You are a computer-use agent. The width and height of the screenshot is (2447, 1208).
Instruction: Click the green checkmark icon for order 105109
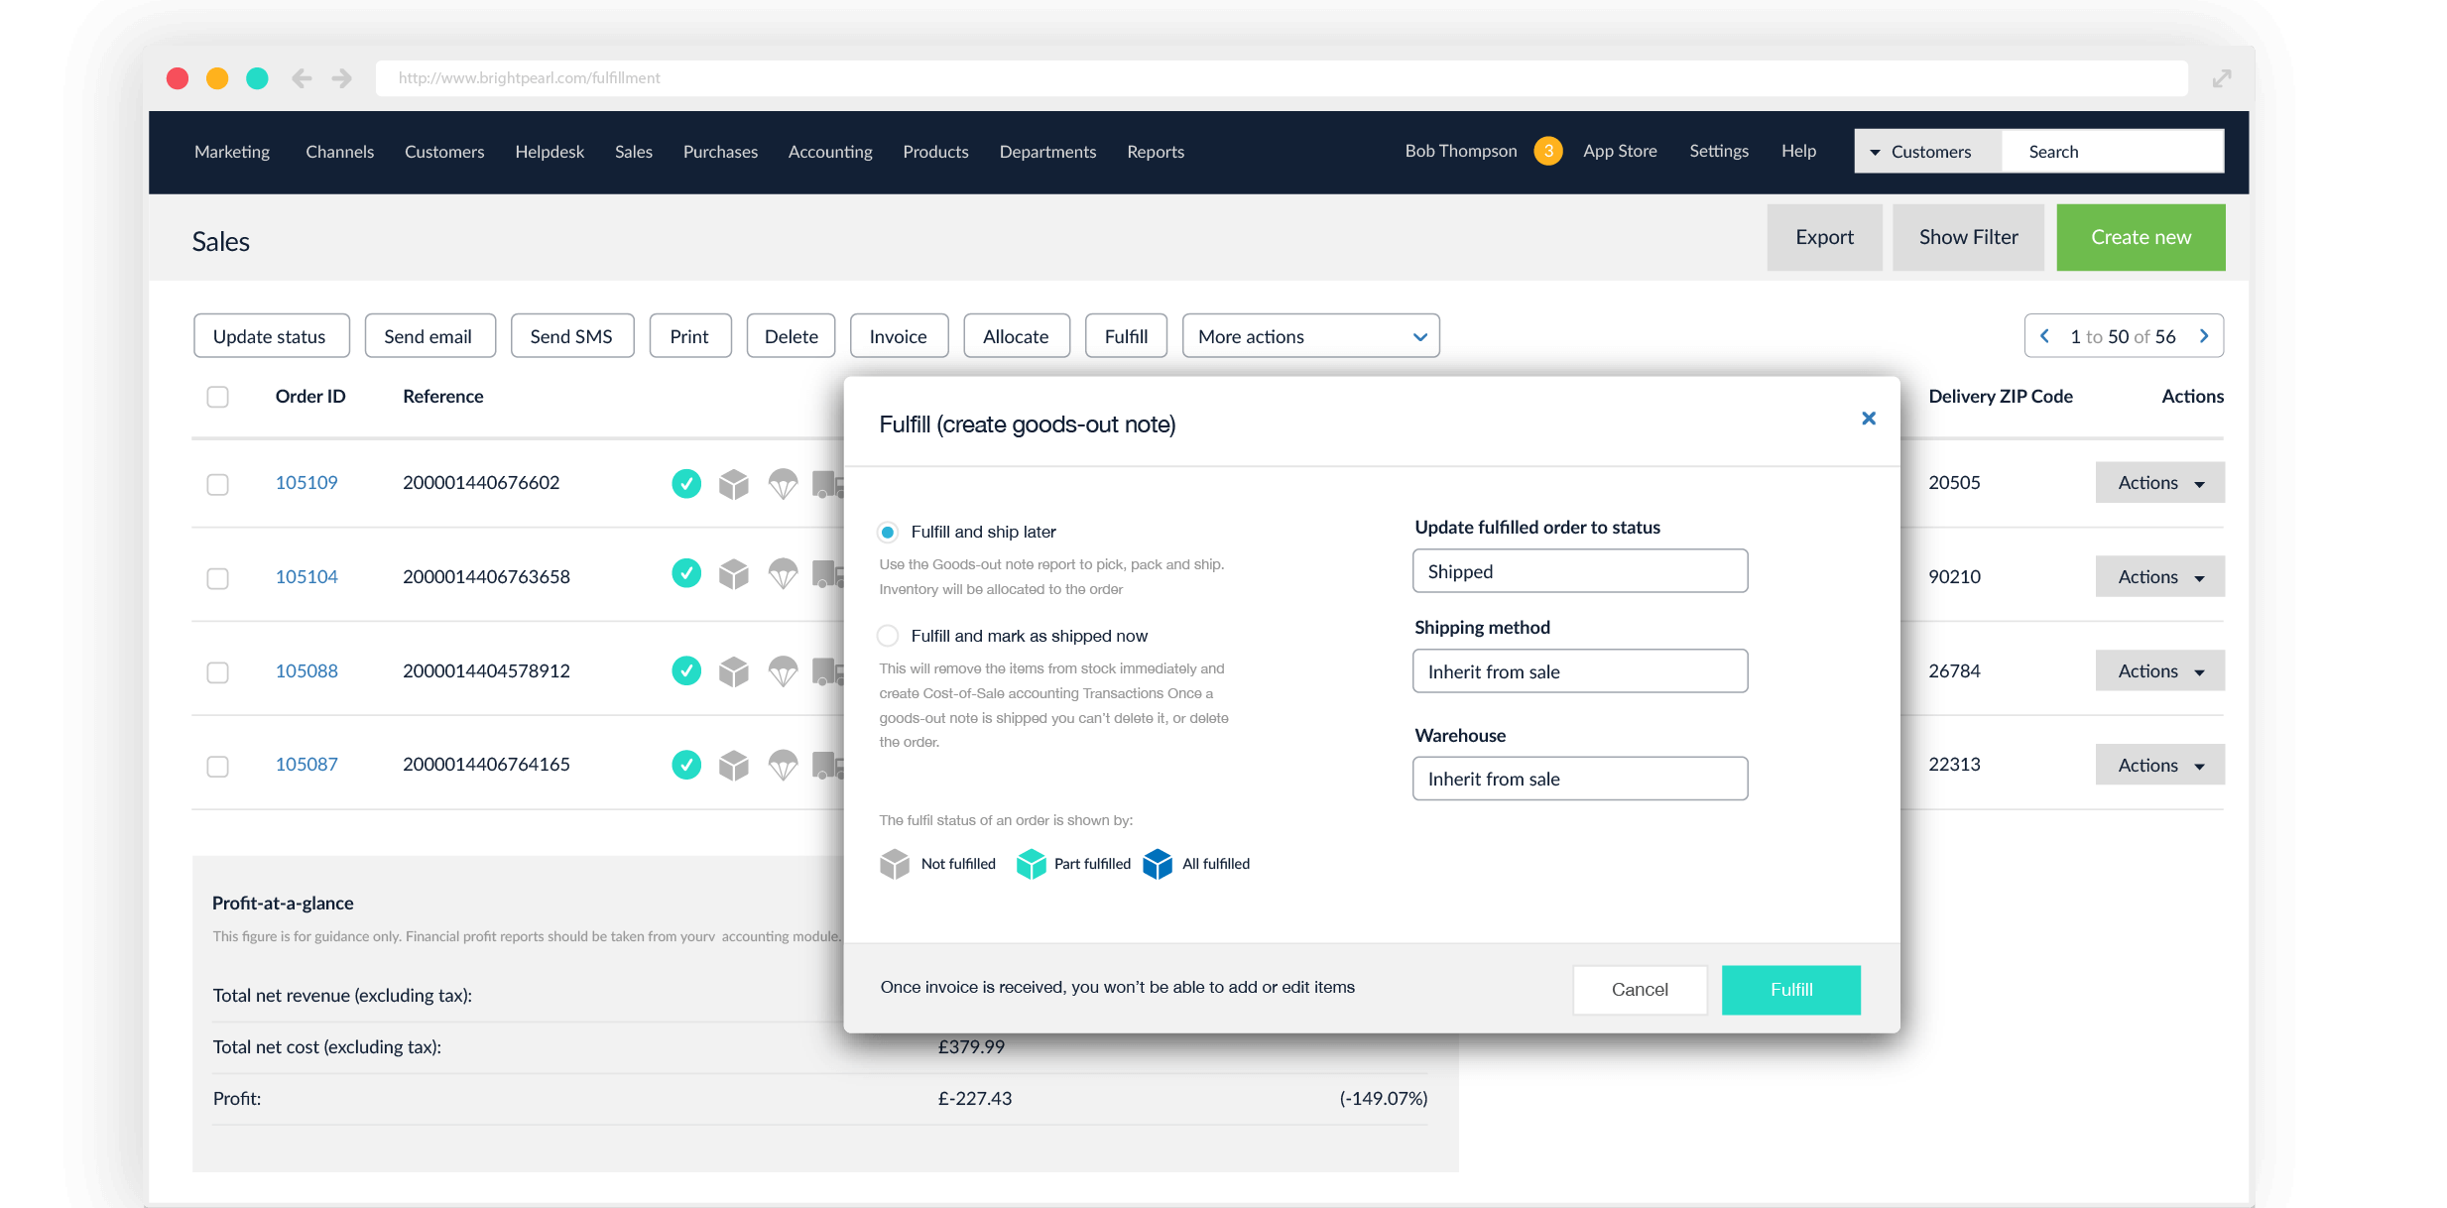point(685,483)
